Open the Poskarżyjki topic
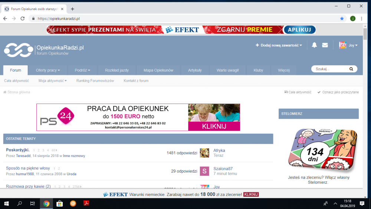This screenshot has width=371, height=209. pos(18,150)
